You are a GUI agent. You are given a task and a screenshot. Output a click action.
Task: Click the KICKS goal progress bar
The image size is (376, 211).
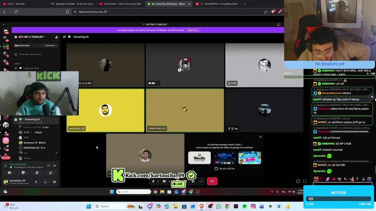[x=329, y=77]
